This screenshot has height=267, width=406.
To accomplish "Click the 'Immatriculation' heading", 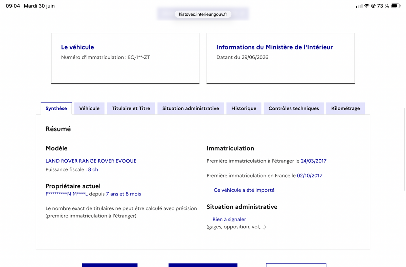I will [230, 148].
